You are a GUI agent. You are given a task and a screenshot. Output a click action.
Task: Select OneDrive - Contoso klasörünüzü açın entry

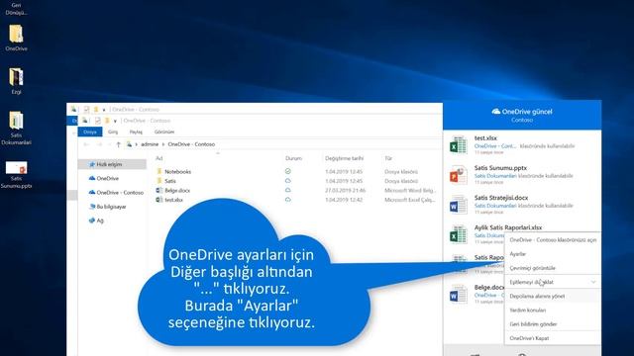point(553,239)
